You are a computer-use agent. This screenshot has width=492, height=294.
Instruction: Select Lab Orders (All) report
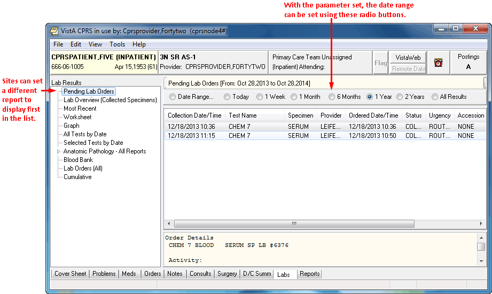pyautogui.click(x=83, y=168)
